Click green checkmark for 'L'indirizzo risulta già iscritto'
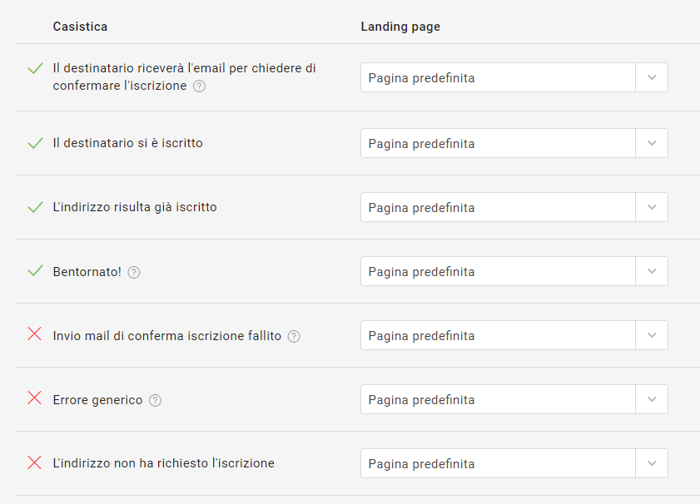Screen dimensions: 700x504 point(35,207)
